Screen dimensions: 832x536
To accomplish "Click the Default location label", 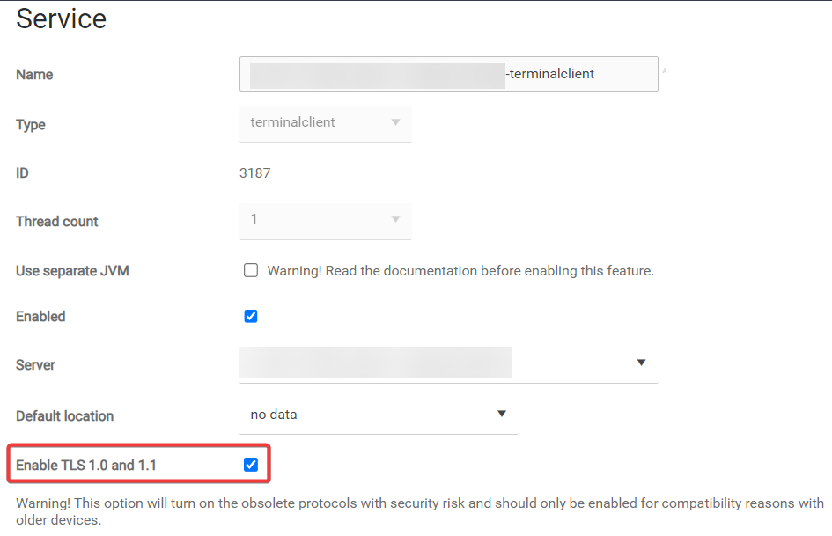I will point(65,415).
